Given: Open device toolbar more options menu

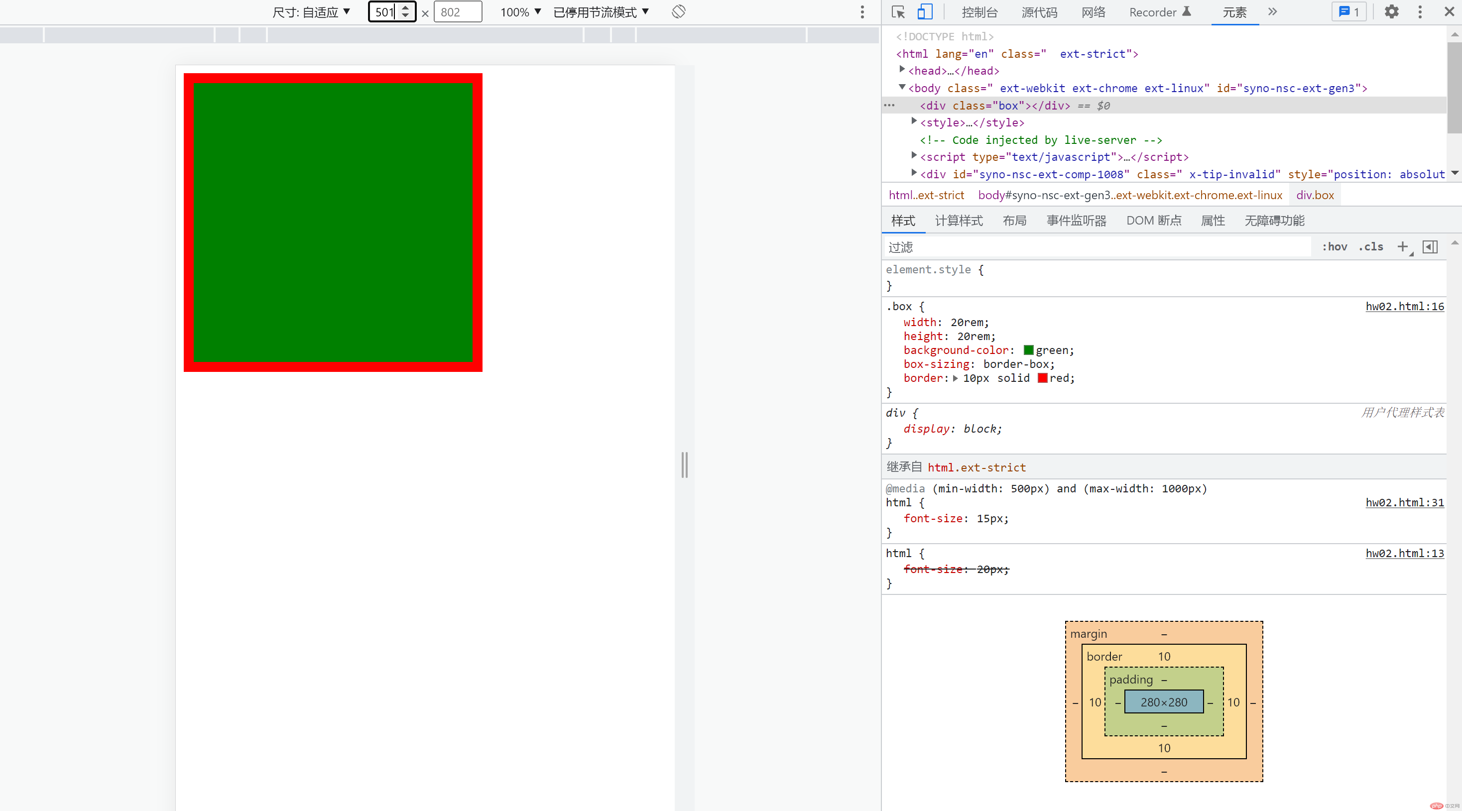Looking at the screenshot, I should [x=862, y=12].
